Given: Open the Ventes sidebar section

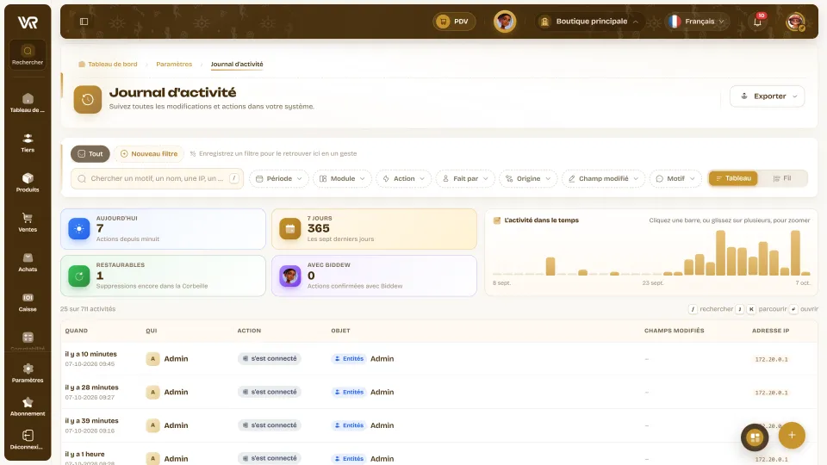Looking at the screenshot, I should click(28, 222).
